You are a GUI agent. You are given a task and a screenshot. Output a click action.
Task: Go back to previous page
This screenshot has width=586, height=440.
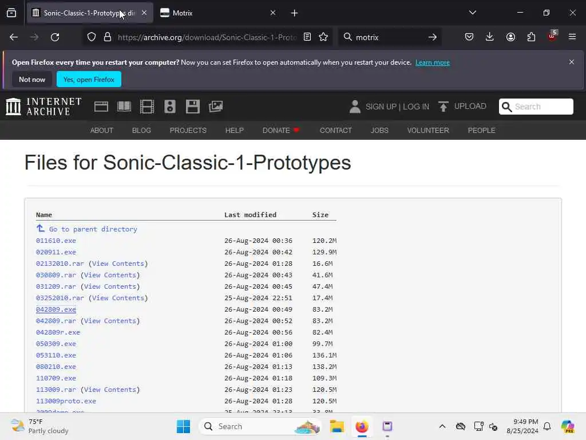14,37
